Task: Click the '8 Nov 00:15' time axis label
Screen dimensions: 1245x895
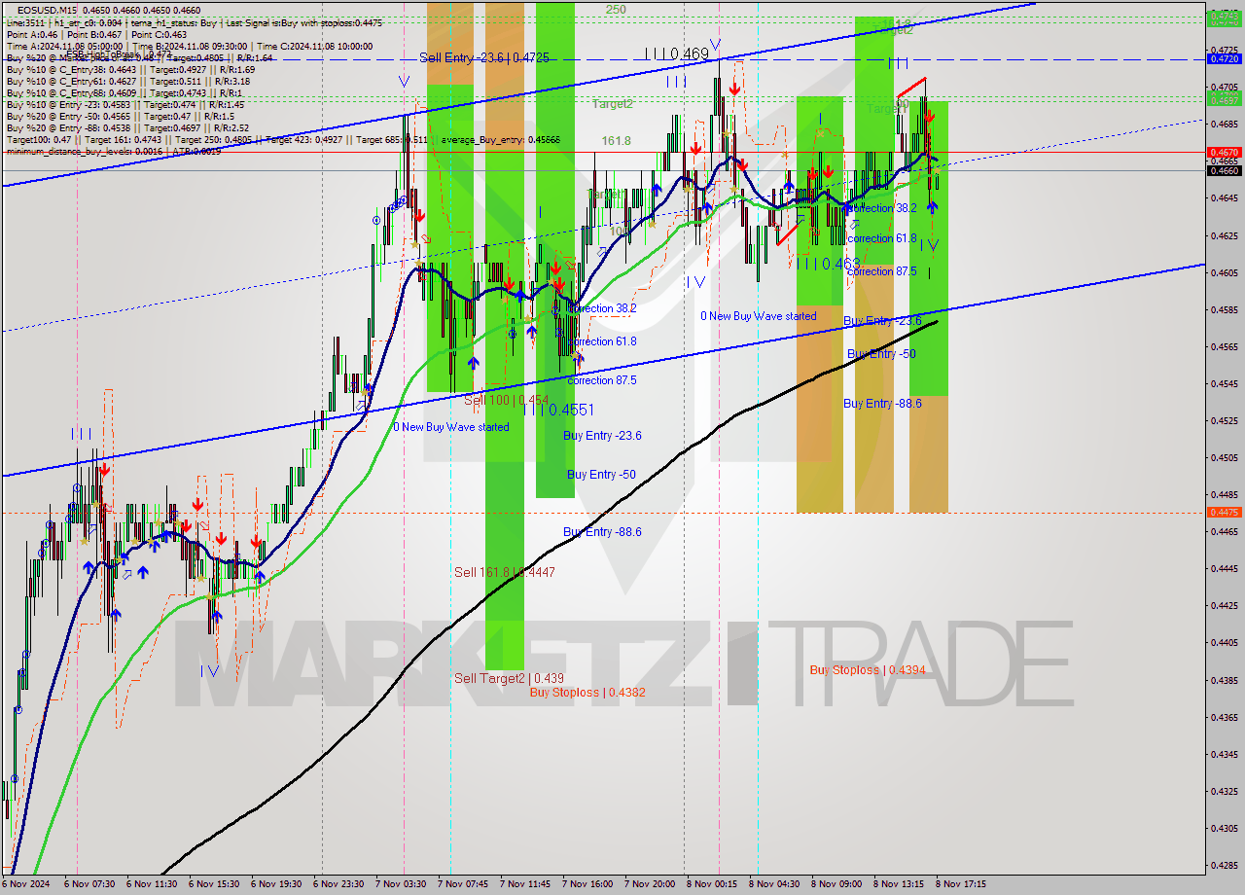Action: tap(712, 884)
